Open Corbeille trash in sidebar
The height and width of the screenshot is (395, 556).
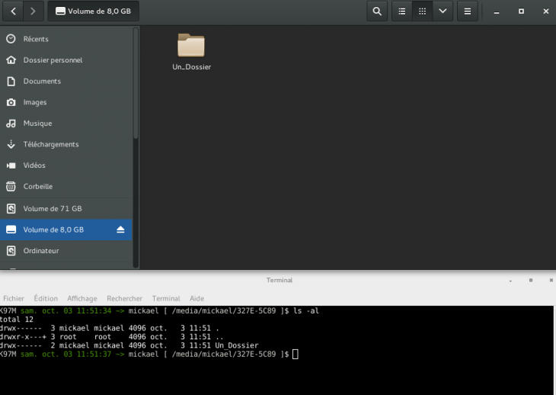38,186
